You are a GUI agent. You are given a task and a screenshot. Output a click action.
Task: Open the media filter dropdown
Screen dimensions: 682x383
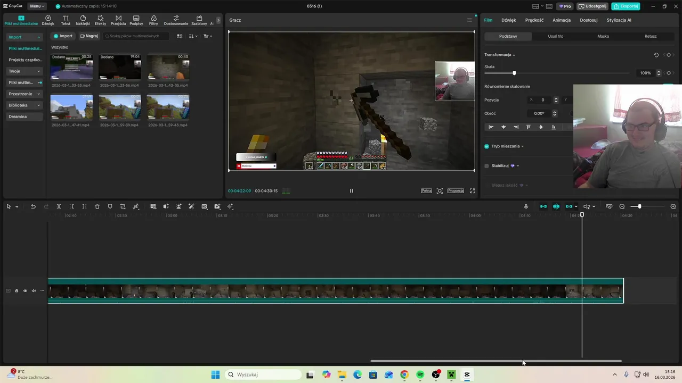(x=208, y=36)
